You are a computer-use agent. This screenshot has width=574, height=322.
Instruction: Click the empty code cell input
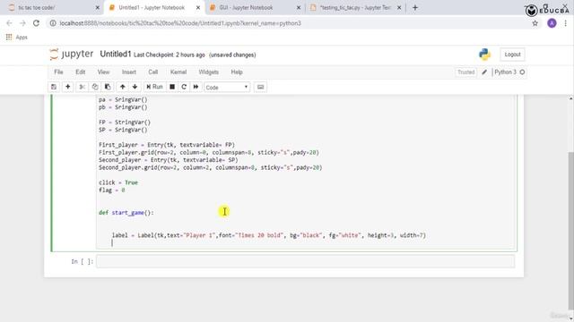point(305,261)
